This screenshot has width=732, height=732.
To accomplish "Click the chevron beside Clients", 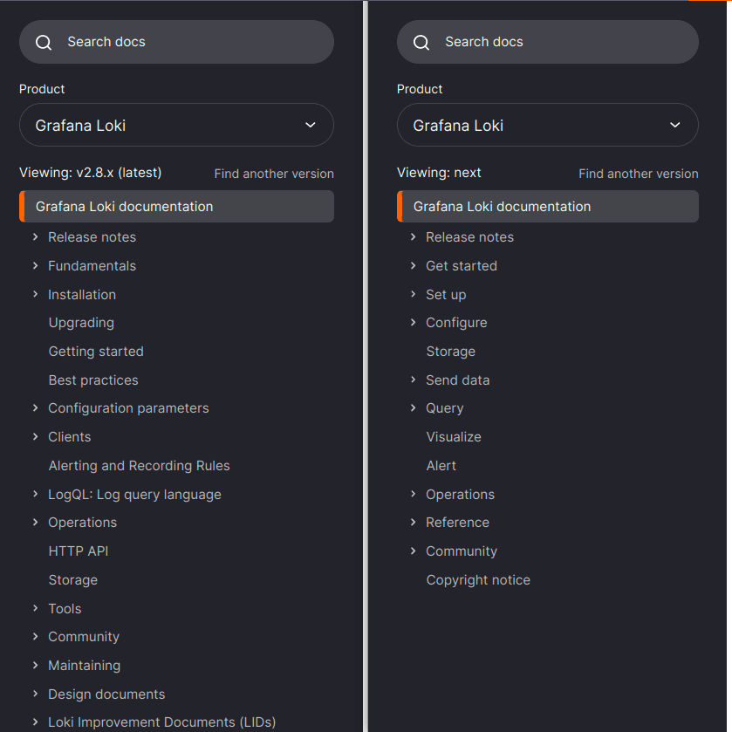I will coord(34,436).
